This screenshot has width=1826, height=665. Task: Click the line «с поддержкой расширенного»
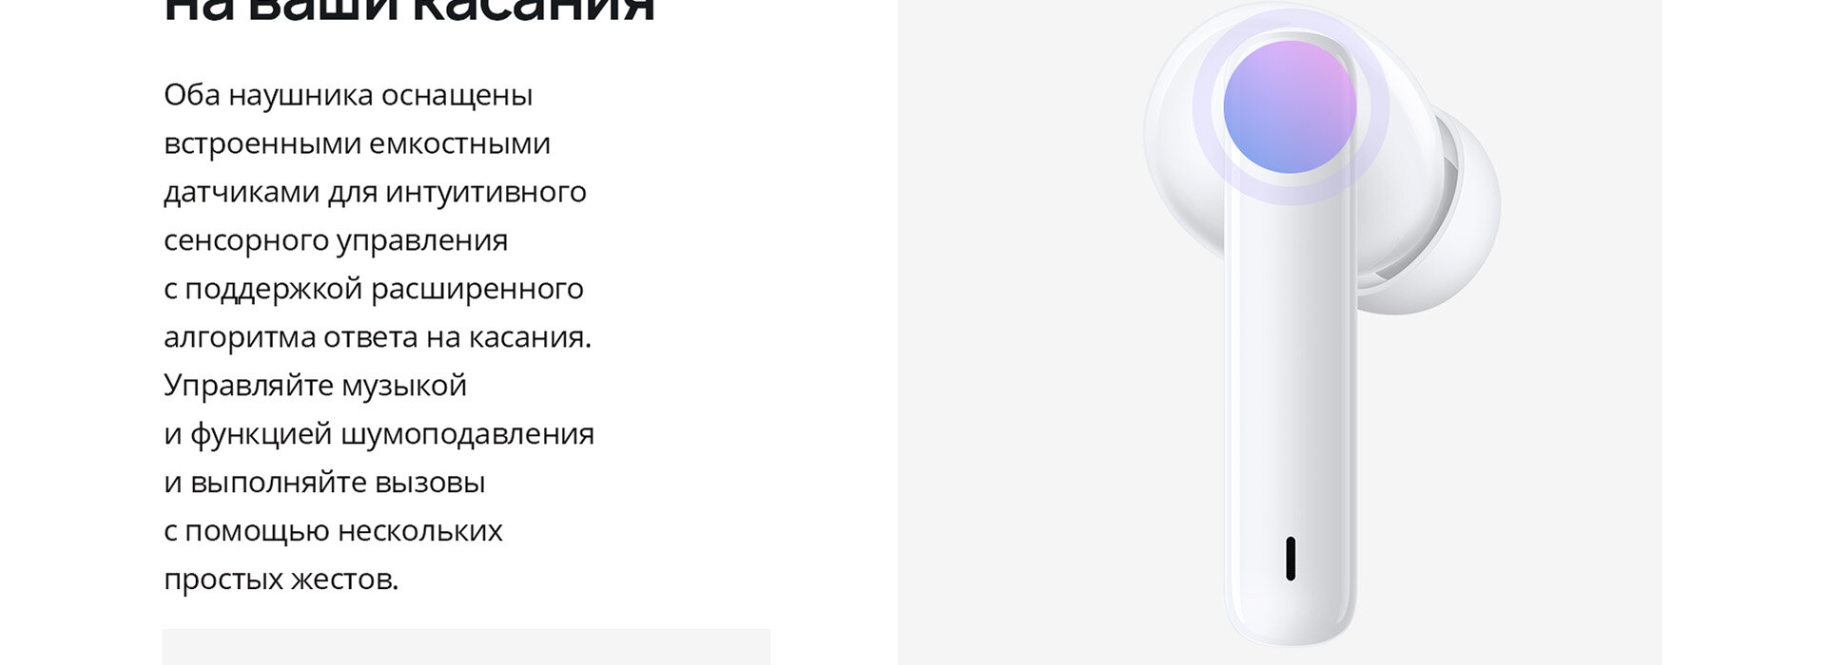click(374, 289)
